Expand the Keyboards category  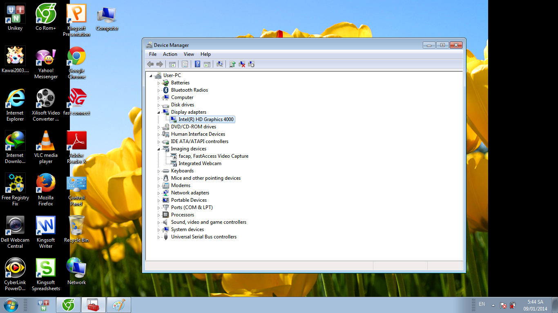coord(159,171)
